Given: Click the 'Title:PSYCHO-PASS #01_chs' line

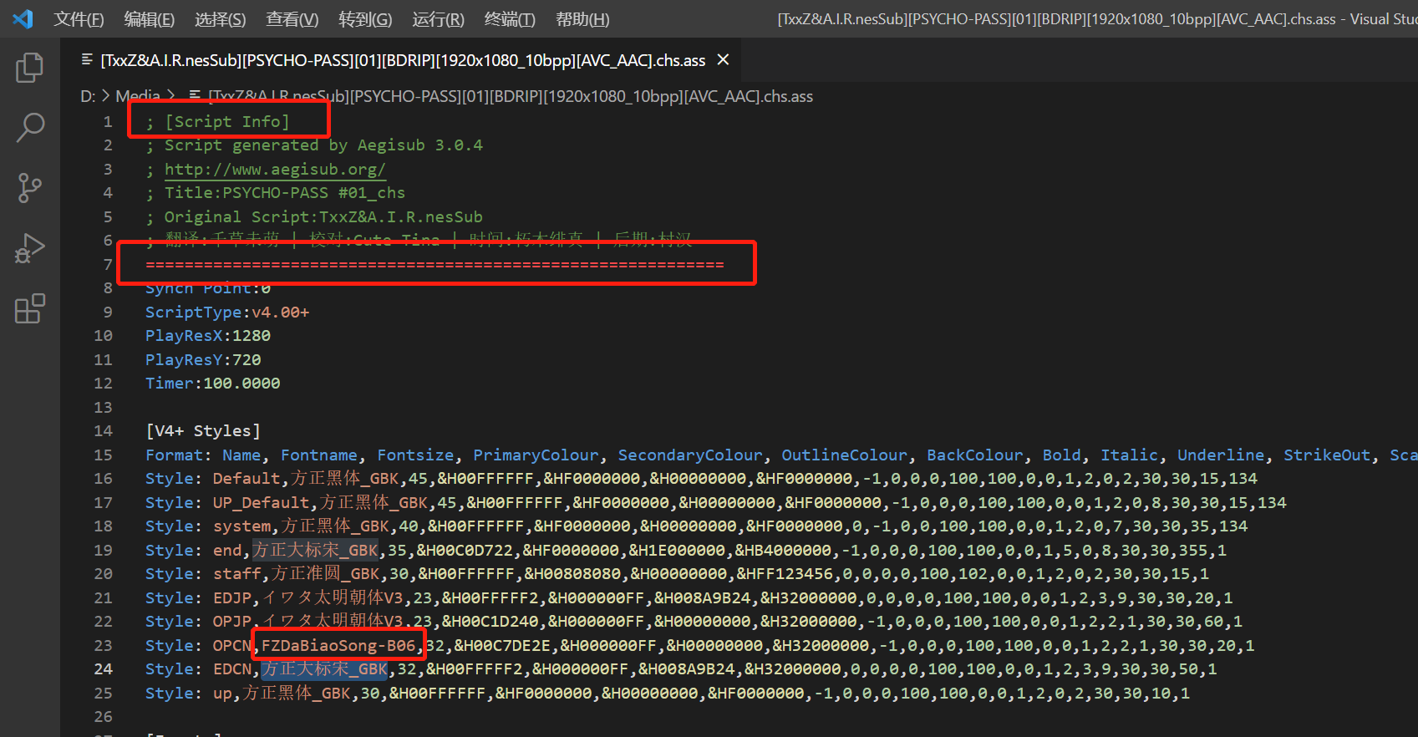Looking at the screenshot, I should [x=284, y=193].
